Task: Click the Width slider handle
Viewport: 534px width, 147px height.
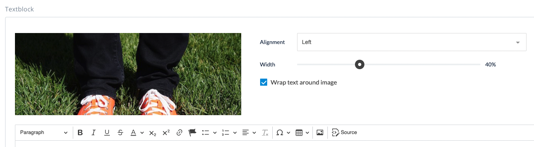Action: click(360, 64)
